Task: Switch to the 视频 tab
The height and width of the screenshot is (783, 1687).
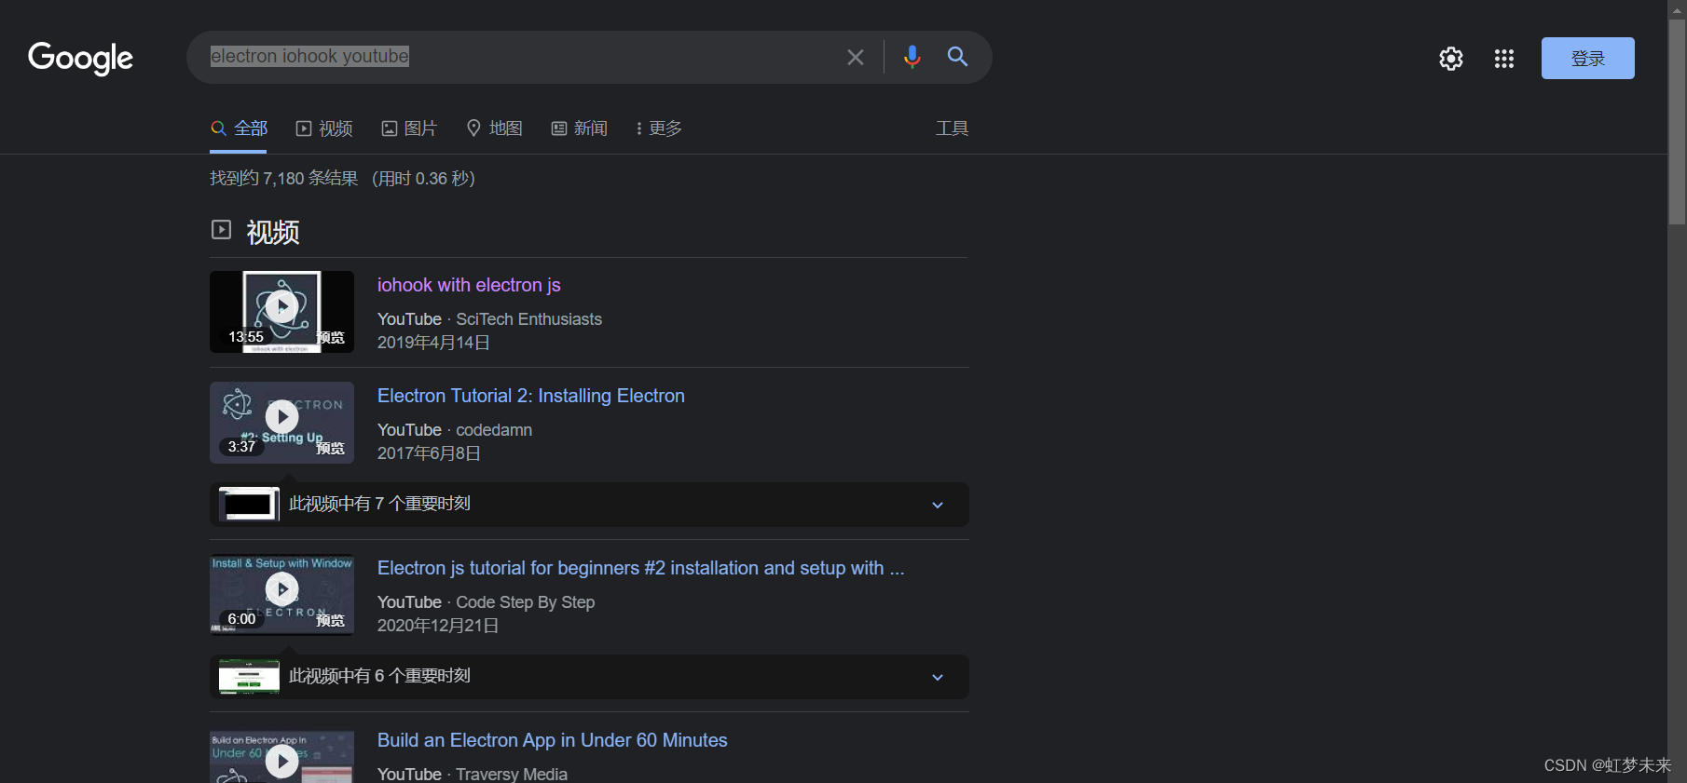Action: (324, 128)
